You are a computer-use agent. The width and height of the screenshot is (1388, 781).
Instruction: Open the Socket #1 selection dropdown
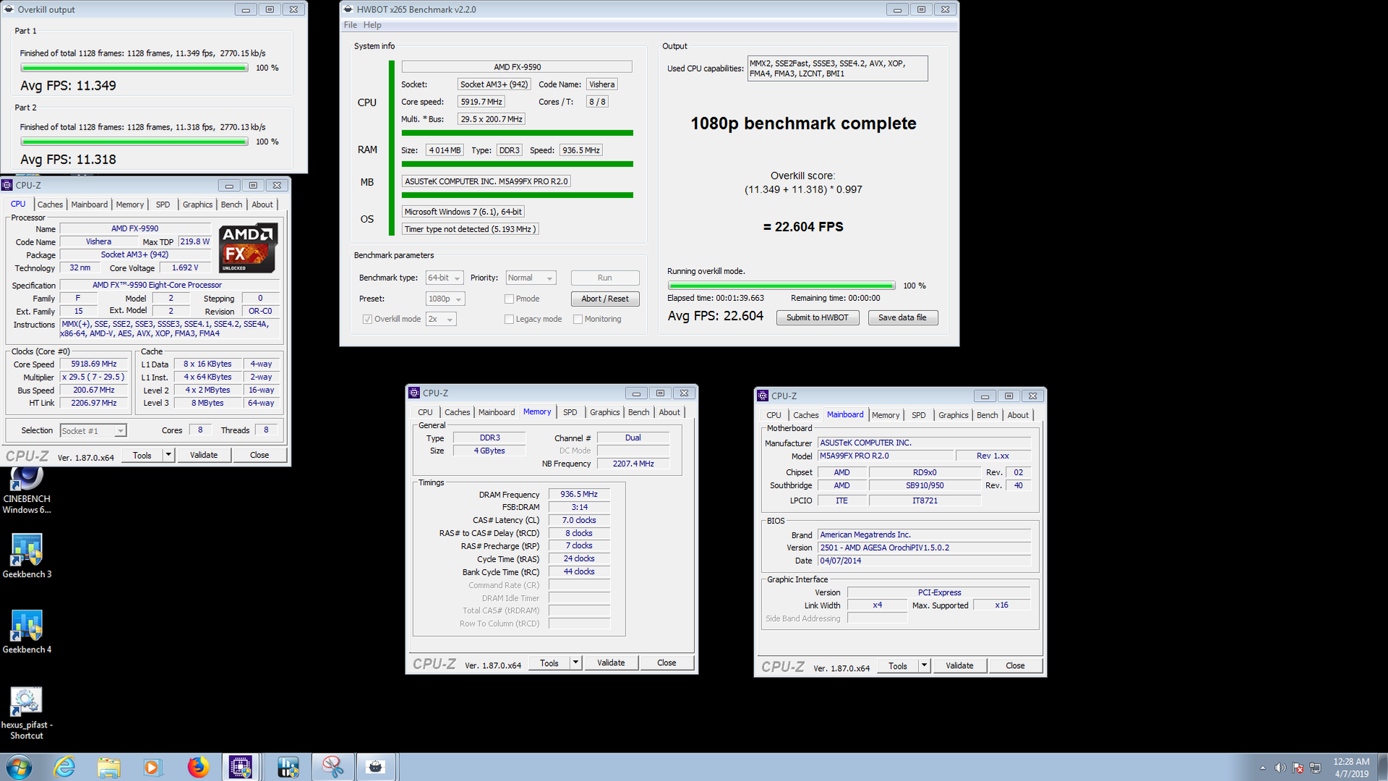click(93, 430)
